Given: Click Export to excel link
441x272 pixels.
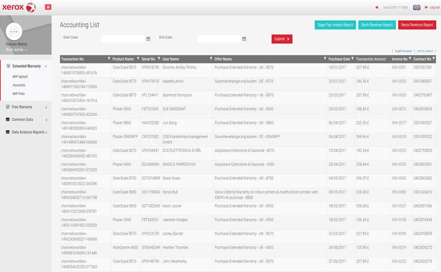Looking at the screenshot, I should (404, 51).
